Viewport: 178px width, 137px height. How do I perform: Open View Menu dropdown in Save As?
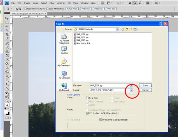point(135,29)
